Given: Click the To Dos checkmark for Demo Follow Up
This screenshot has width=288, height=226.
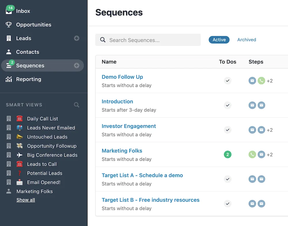Looking at the screenshot, I should click(x=228, y=81).
